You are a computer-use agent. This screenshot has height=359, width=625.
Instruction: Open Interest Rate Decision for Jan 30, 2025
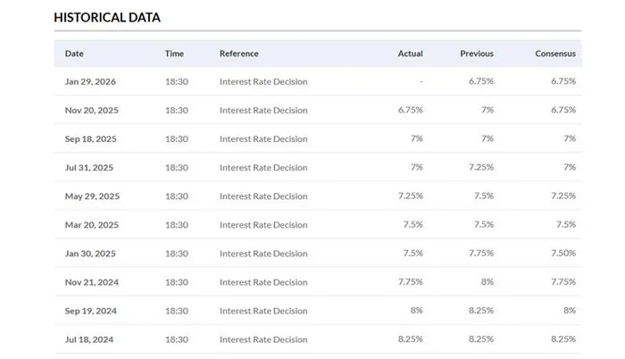tap(262, 254)
